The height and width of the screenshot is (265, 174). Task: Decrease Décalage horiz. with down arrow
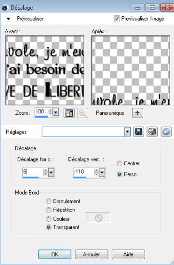pos(45,174)
